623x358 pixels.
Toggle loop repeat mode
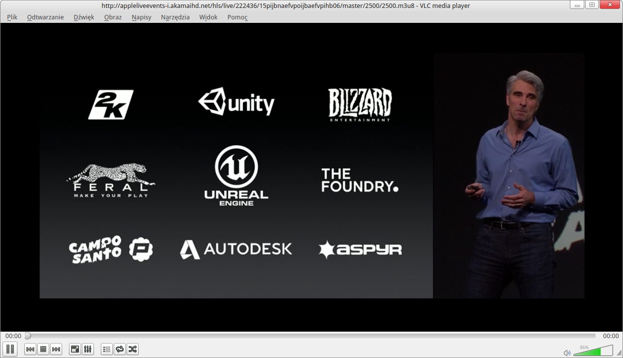pos(119,349)
